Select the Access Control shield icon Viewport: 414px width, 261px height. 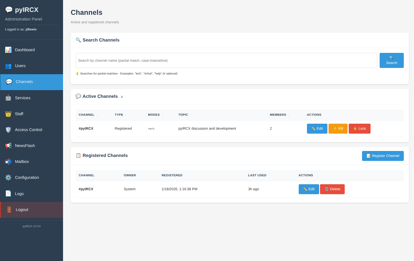tap(8, 129)
